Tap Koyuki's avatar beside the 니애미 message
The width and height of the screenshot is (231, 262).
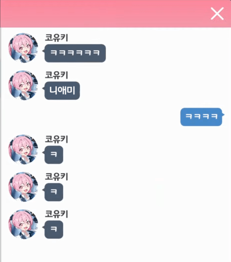click(x=23, y=85)
